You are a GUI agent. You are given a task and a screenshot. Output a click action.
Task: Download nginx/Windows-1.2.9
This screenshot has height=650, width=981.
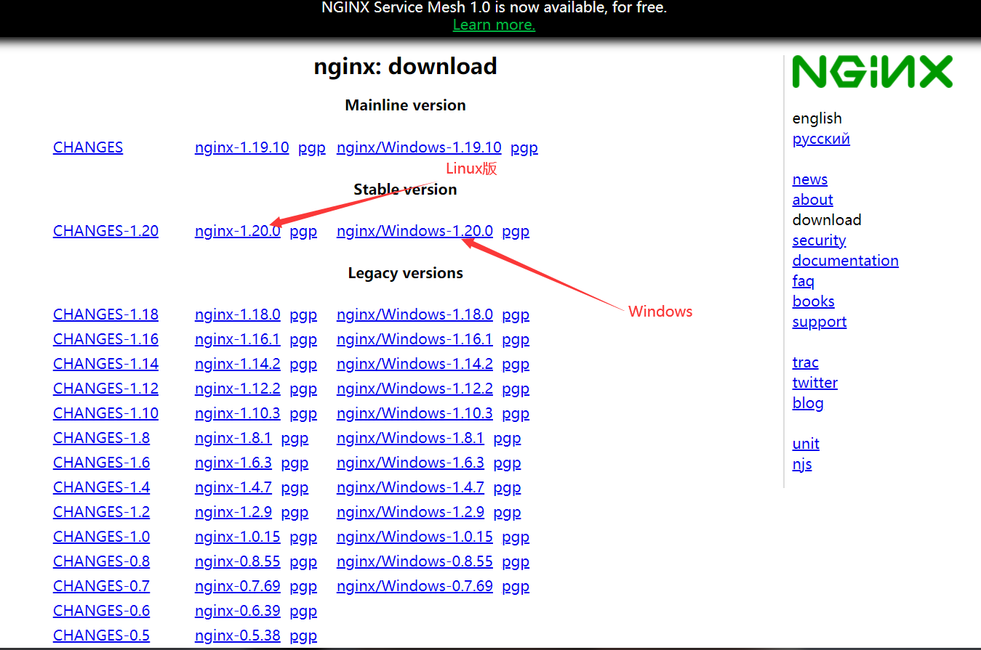click(410, 512)
